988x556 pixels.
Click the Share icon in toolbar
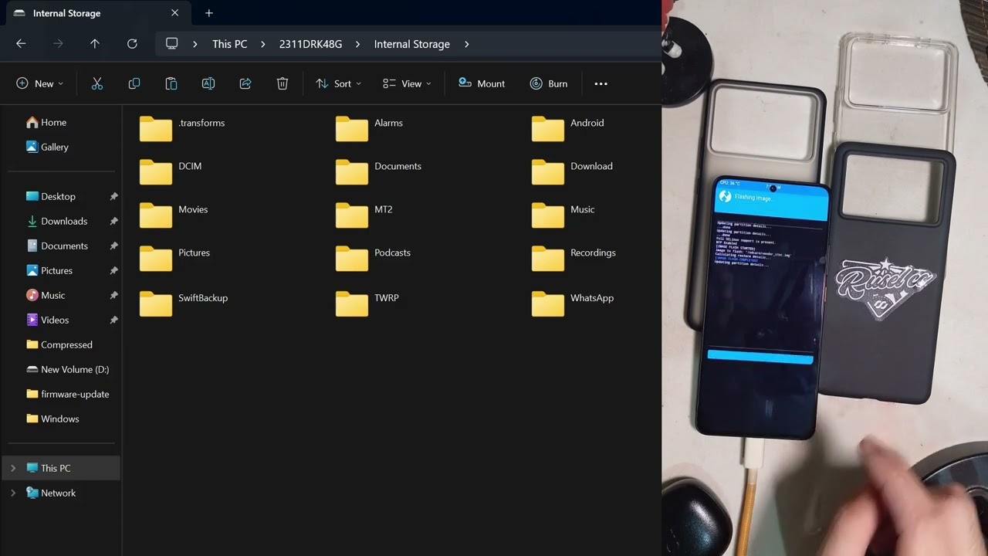point(245,83)
